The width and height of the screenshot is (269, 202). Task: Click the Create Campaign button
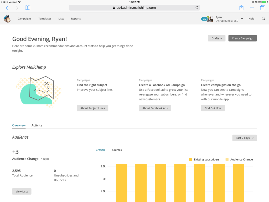click(x=242, y=38)
